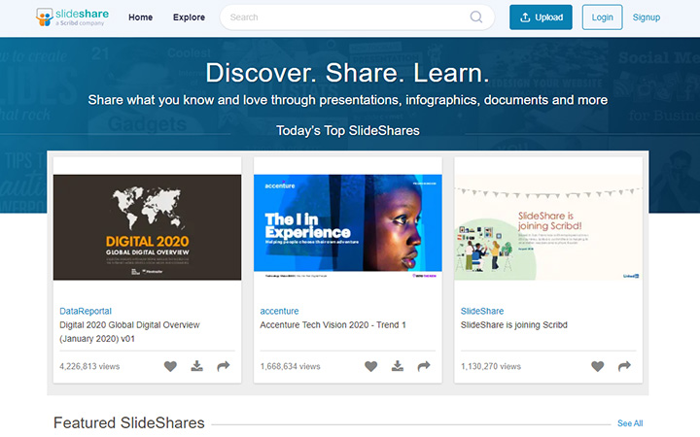
Task: Download the Digital 2020 Global Digital Overview slideshare
Action: (196, 366)
